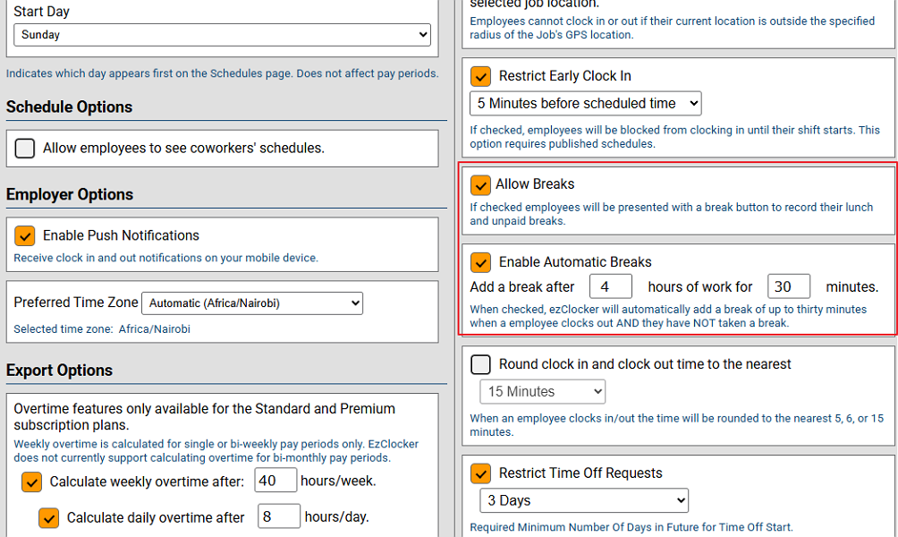Open the 15 Minutes rounding dropdown
The image size is (898, 537).
click(542, 392)
